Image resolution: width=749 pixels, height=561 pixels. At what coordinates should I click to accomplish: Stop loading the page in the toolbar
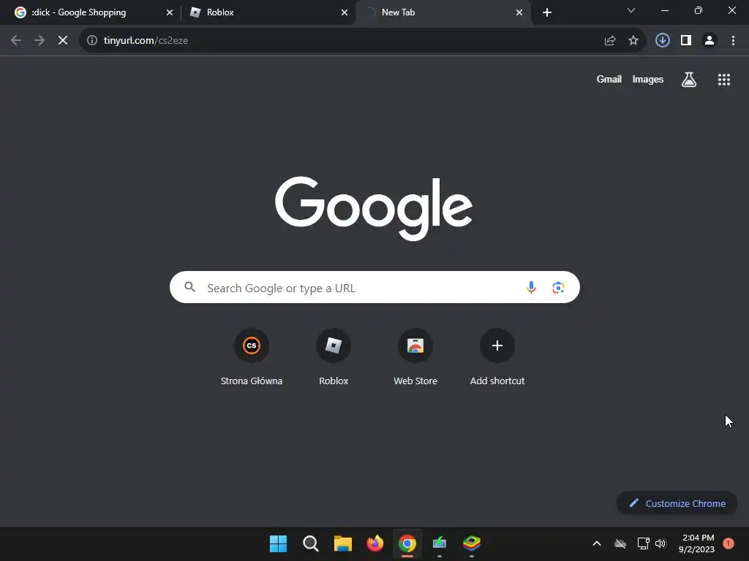tap(63, 41)
